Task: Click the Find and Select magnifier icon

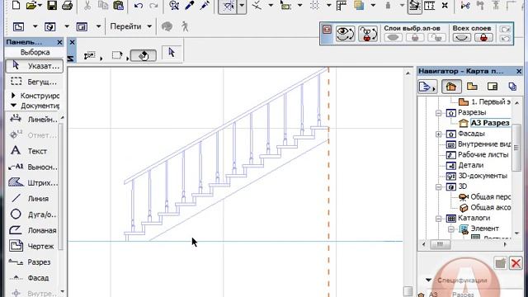Action: click(174, 6)
